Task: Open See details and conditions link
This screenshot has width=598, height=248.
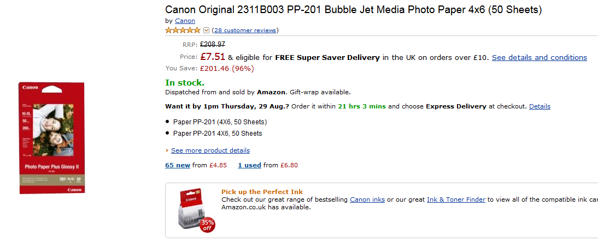Action: click(x=539, y=58)
